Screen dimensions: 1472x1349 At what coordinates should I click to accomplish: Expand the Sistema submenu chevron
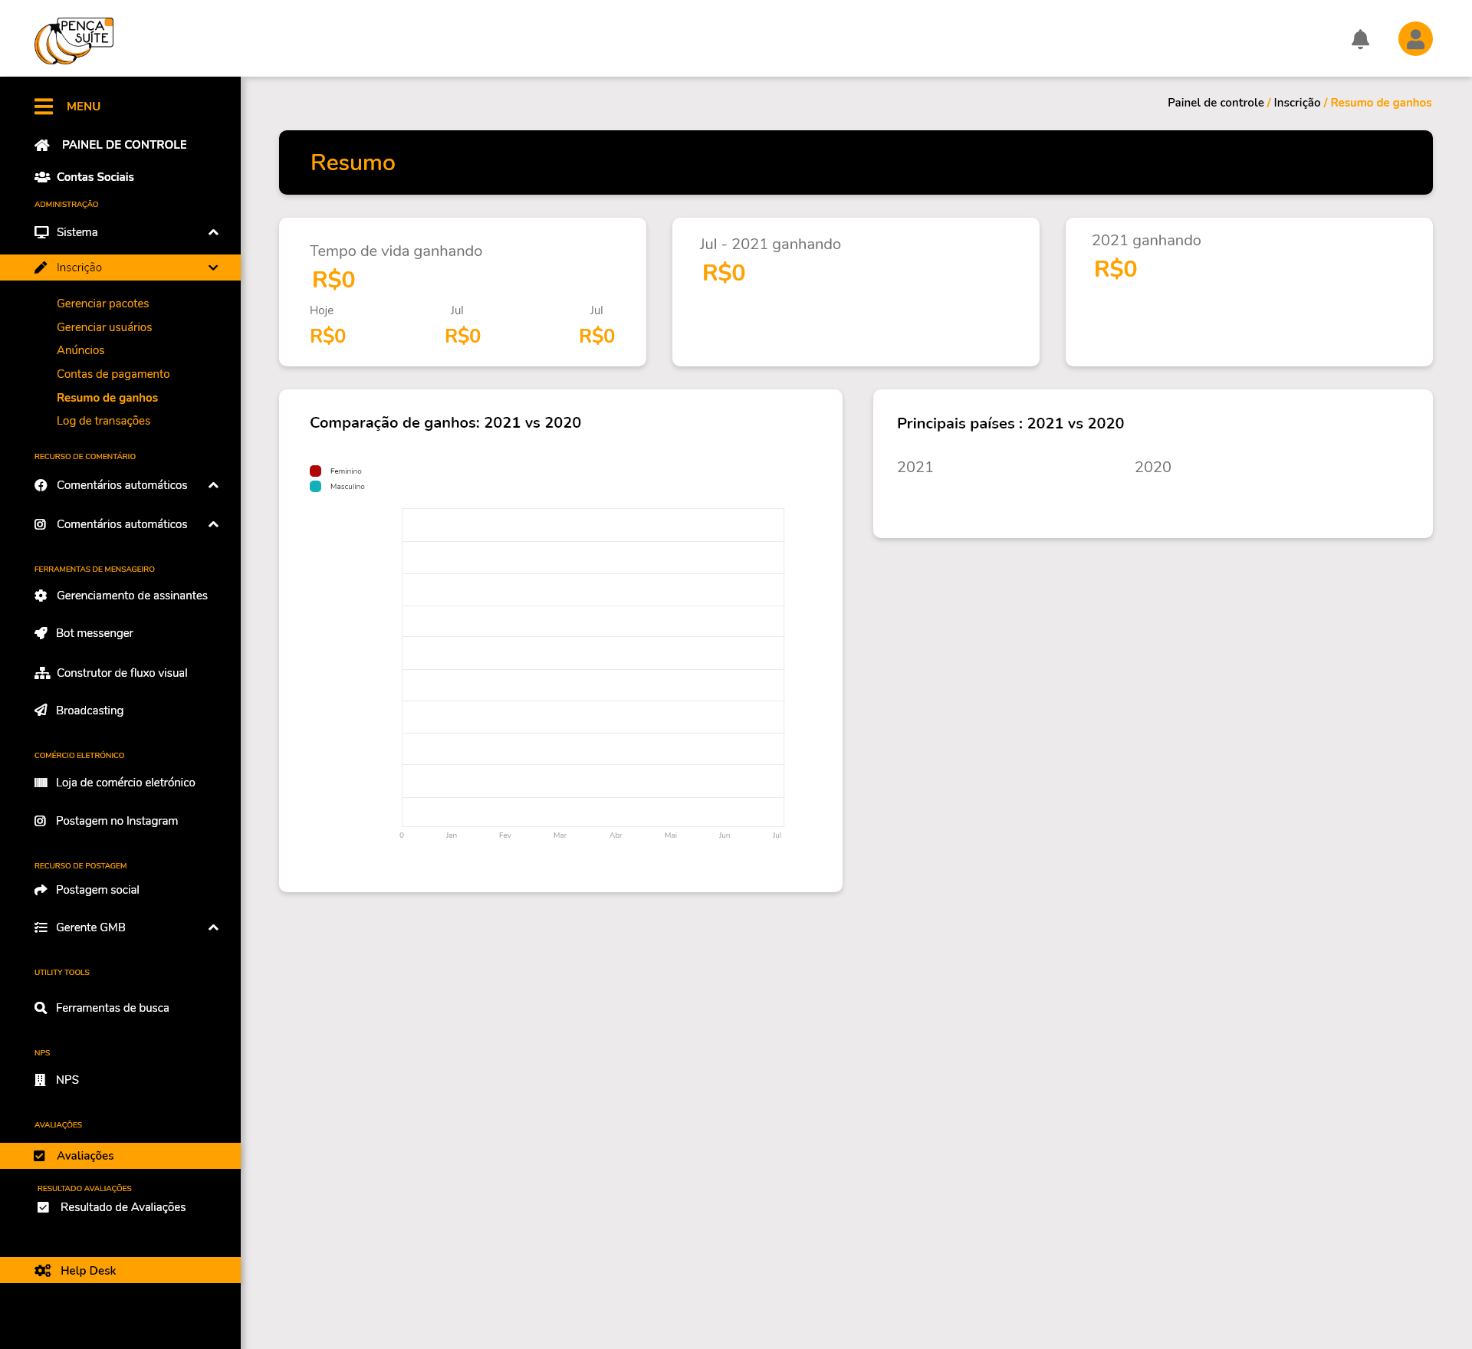213,232
